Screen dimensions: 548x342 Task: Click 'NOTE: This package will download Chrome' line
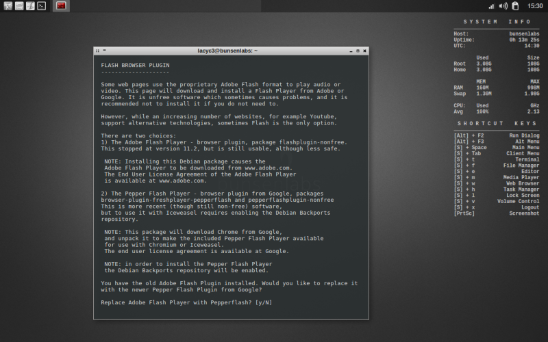tap(193, 232)
